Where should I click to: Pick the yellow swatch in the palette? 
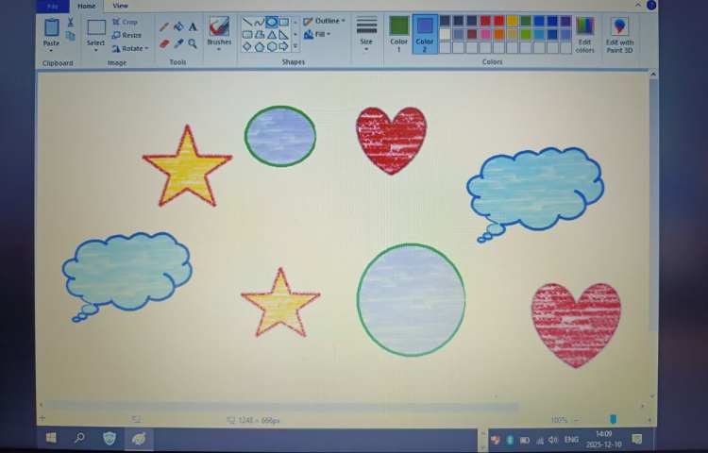(x=512, y=21)
